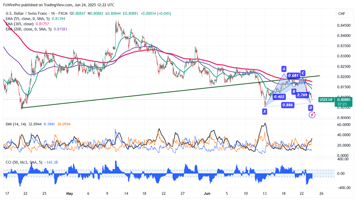Select the harmonic pattern point D label
The width and height of the screenshot is (356, 200).
tap(311, 108)
